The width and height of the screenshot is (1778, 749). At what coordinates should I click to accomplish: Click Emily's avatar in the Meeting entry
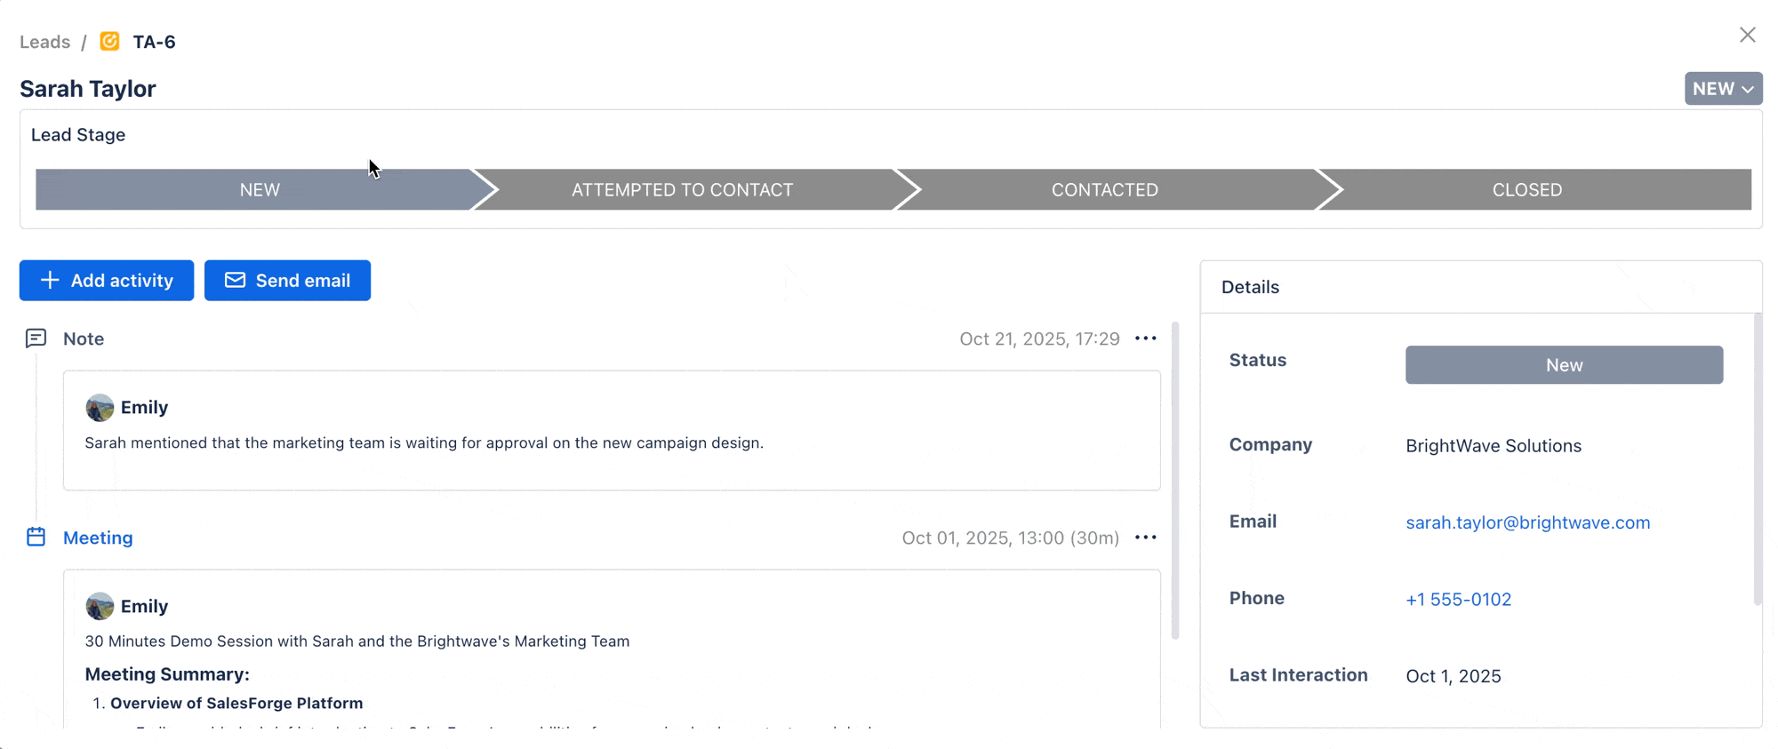(100, 607)
